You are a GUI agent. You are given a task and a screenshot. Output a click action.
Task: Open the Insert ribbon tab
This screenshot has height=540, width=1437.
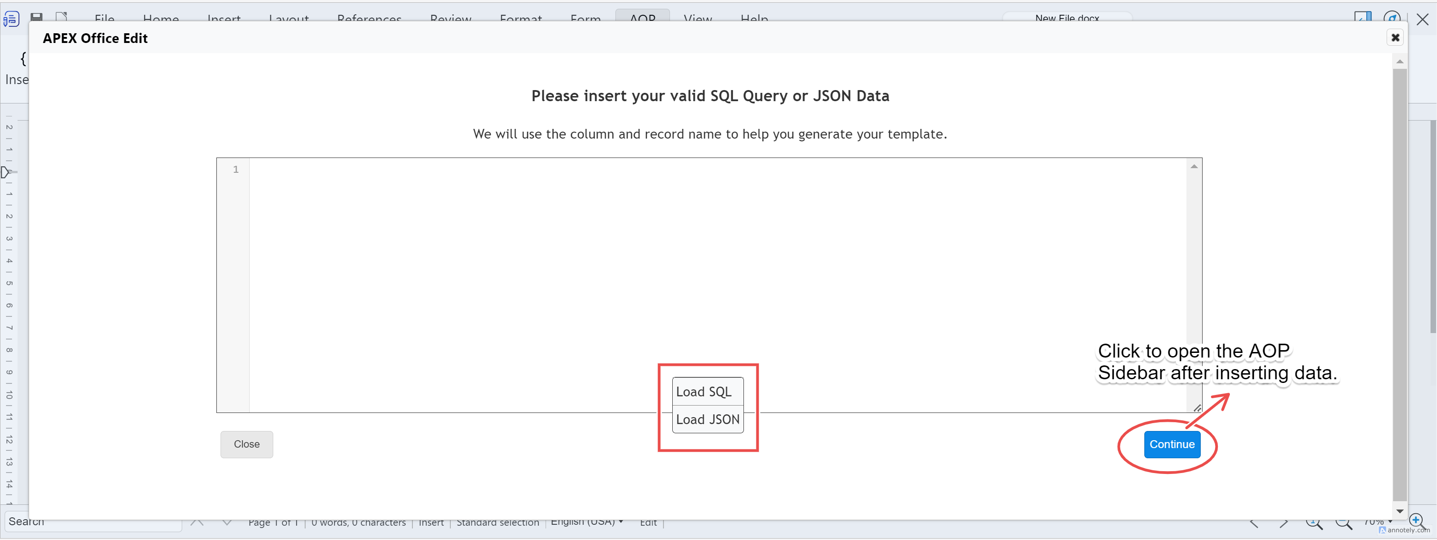point(224,18)
